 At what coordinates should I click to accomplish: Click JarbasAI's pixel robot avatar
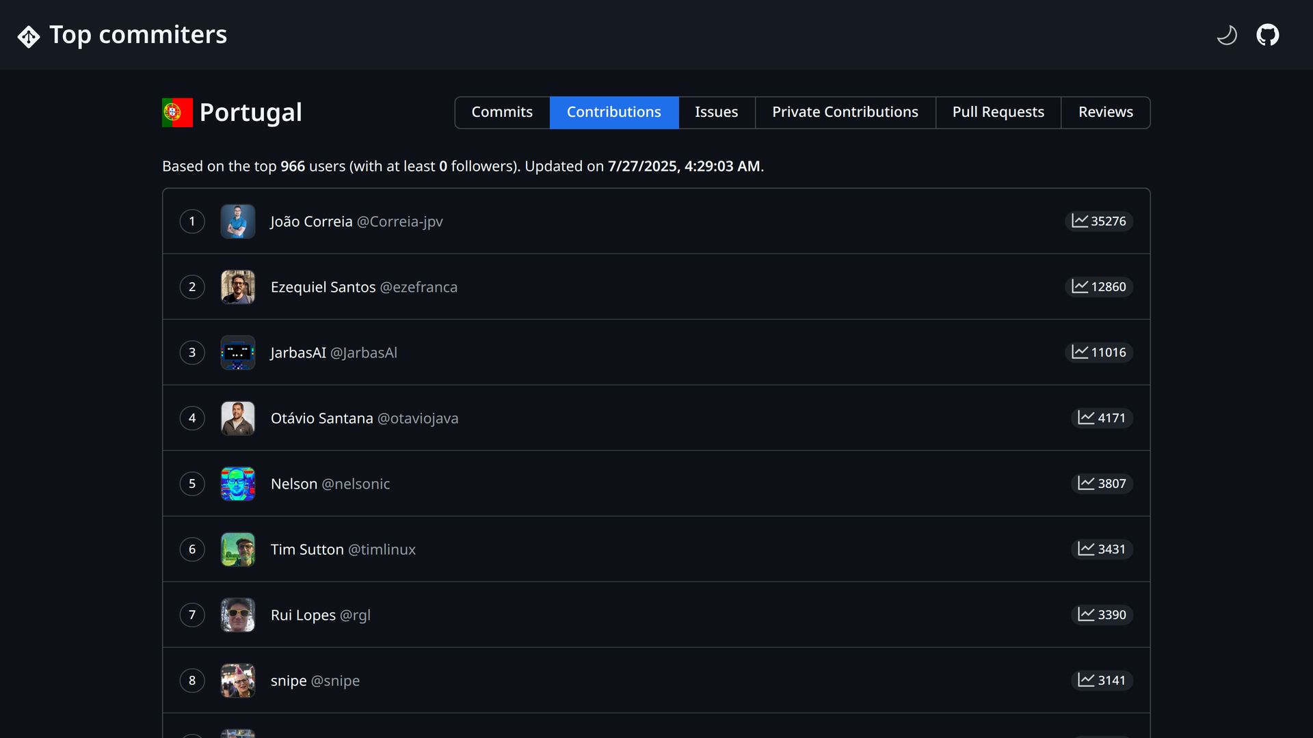click(x=238, y=353)
